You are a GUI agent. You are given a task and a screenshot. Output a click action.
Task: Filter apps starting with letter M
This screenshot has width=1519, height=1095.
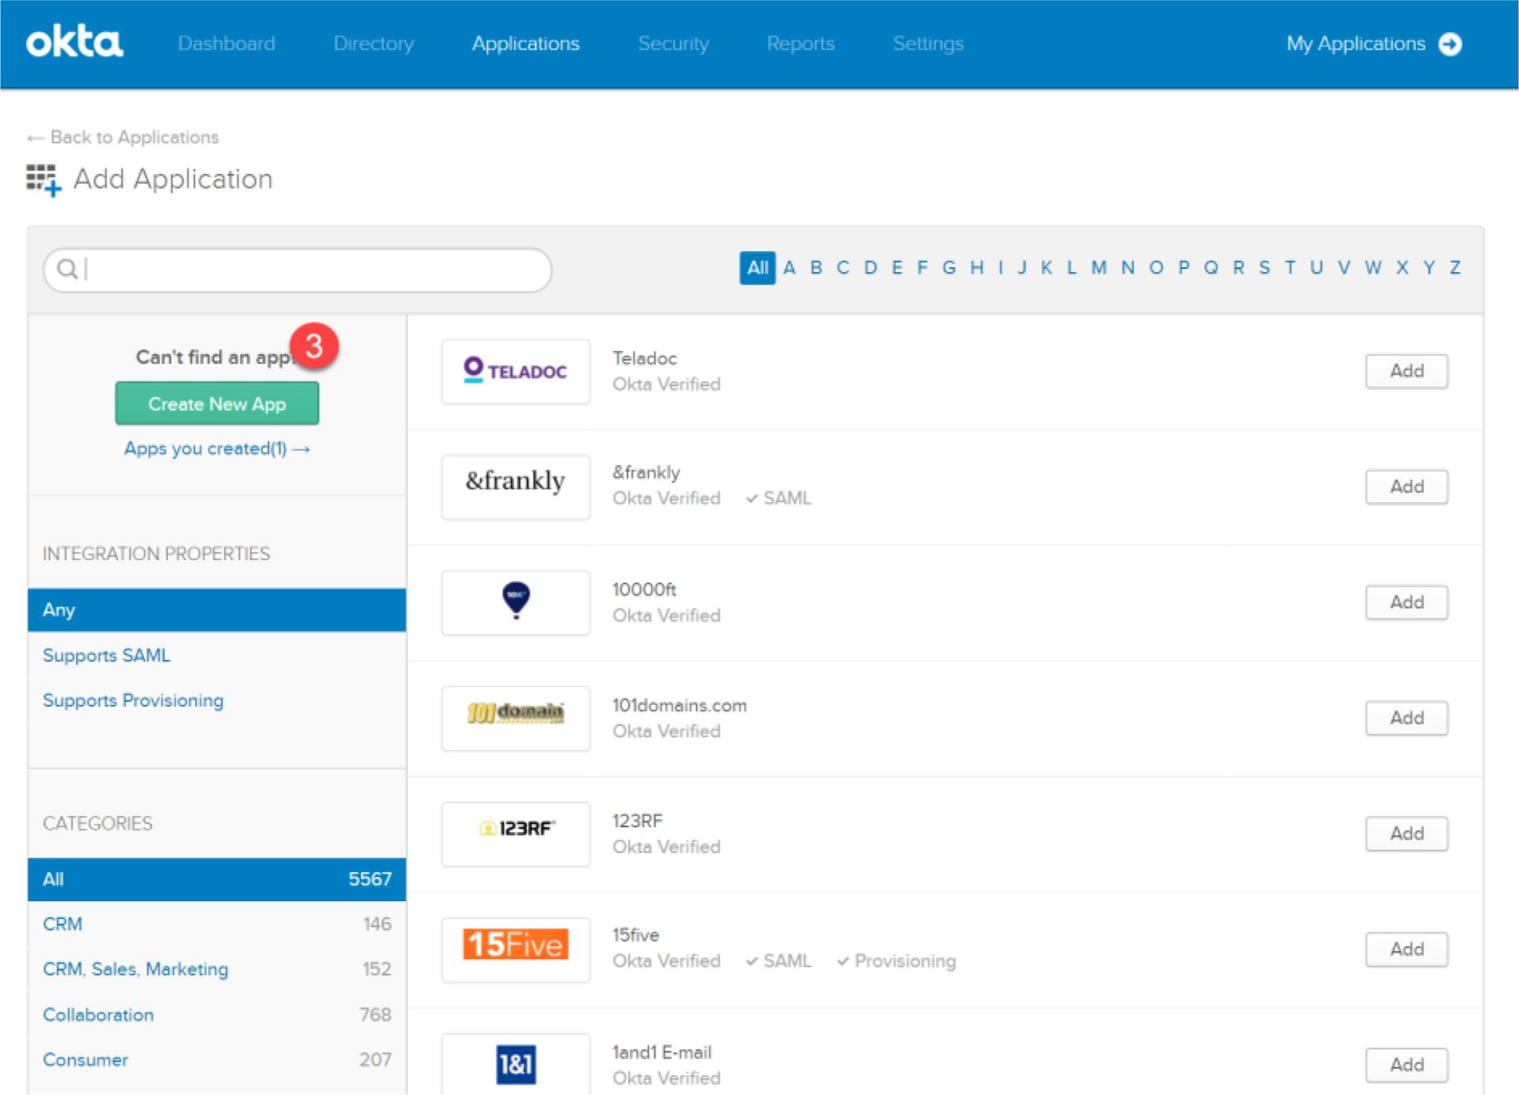[1098, 268]
